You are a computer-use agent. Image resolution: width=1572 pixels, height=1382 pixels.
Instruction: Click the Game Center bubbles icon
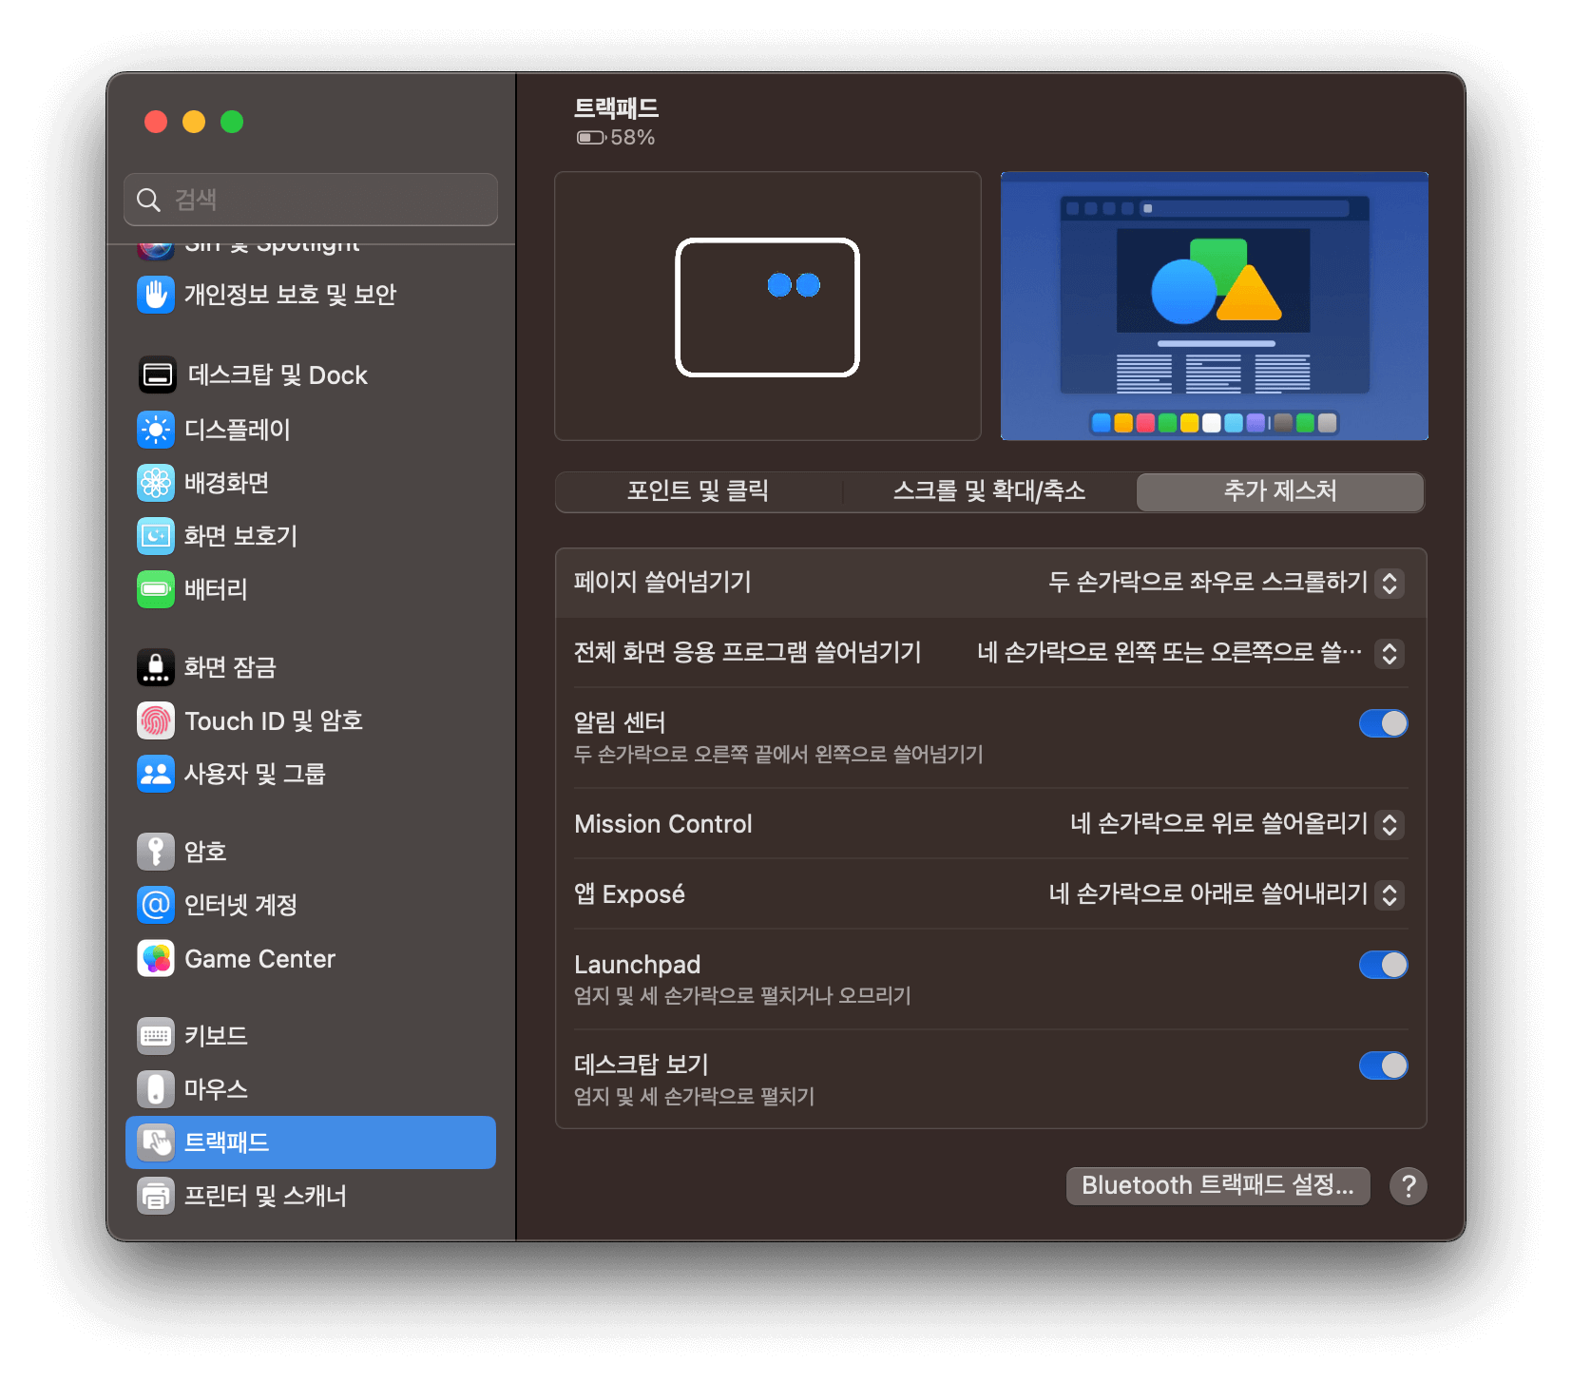coord(156,958)
